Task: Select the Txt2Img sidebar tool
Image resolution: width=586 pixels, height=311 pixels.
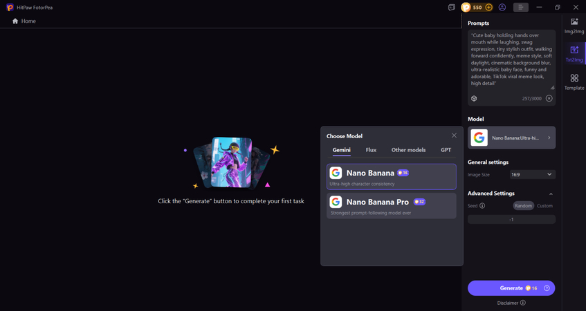Action: pyautogui.click(x=574, y=54)
